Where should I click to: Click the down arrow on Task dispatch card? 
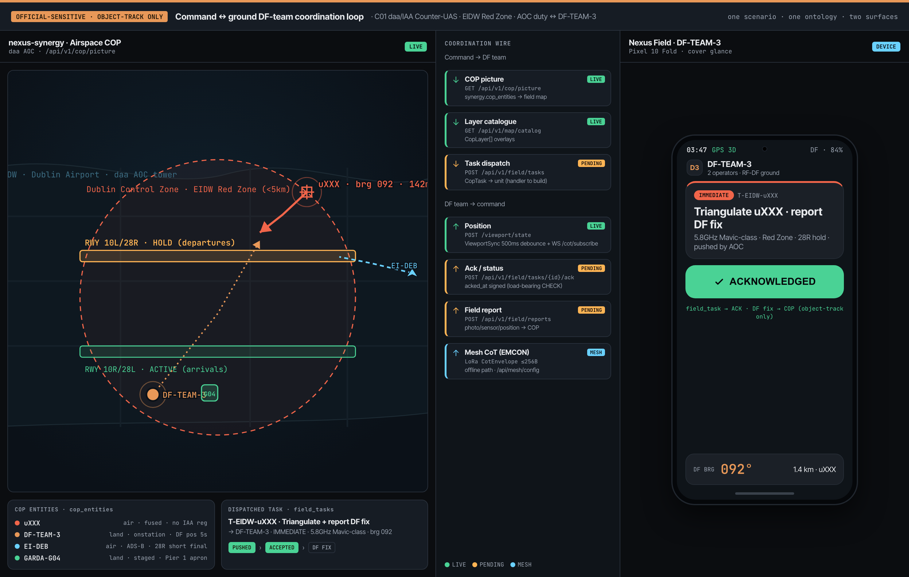(x=456, y=164)
